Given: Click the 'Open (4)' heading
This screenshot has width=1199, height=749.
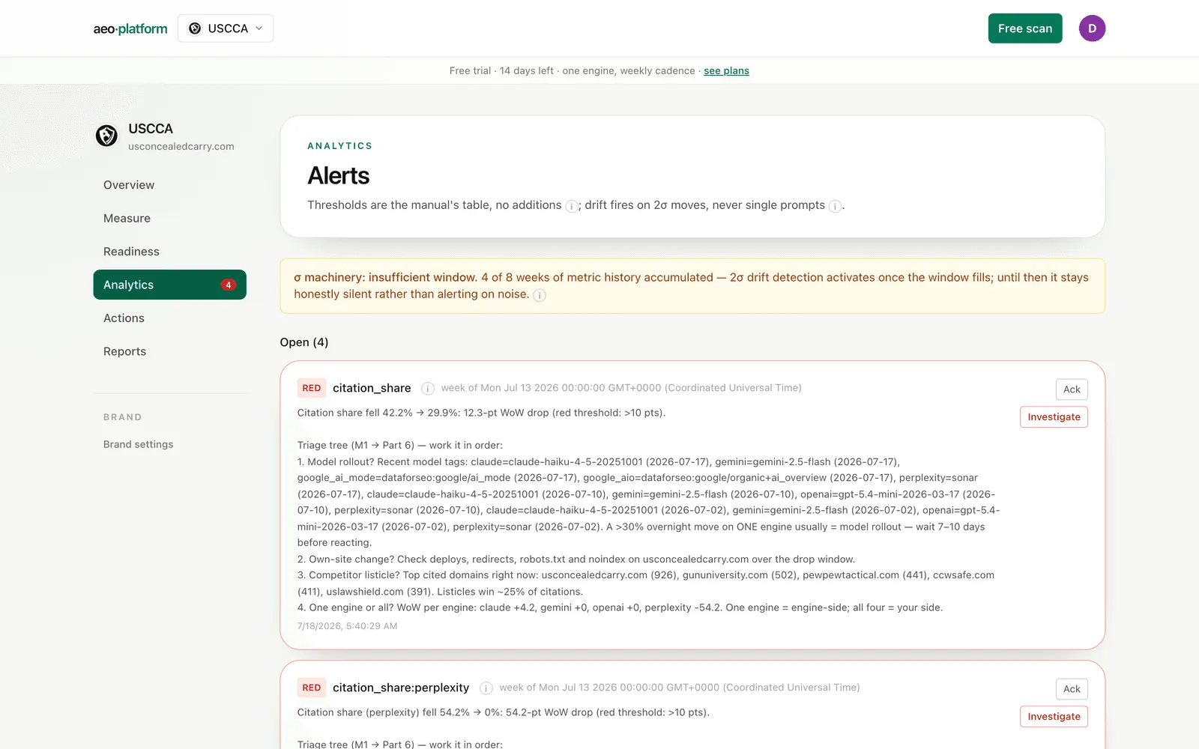Looking at the screenshot, I should [x=304, y=342].
